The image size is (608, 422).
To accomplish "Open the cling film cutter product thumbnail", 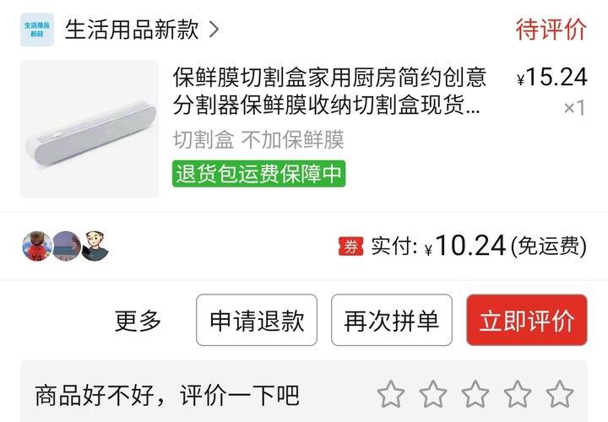I will (x=90, y=128).
